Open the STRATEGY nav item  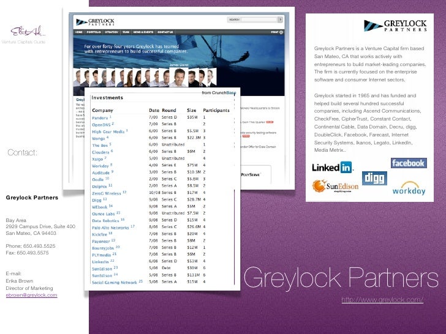coord(112,32)
